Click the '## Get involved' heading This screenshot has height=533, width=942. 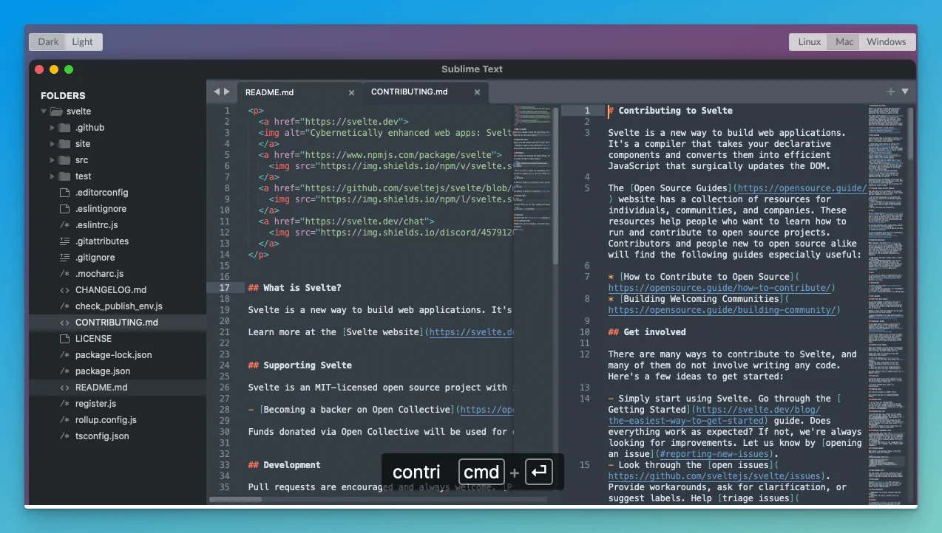pyautogui.click(x=647, y=332)
